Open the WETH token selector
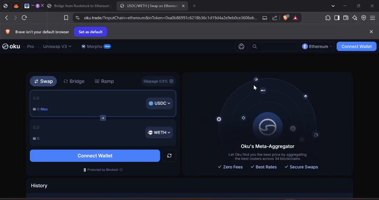The image size is (379, 200). pyautogui.click(x=159, y=132)
